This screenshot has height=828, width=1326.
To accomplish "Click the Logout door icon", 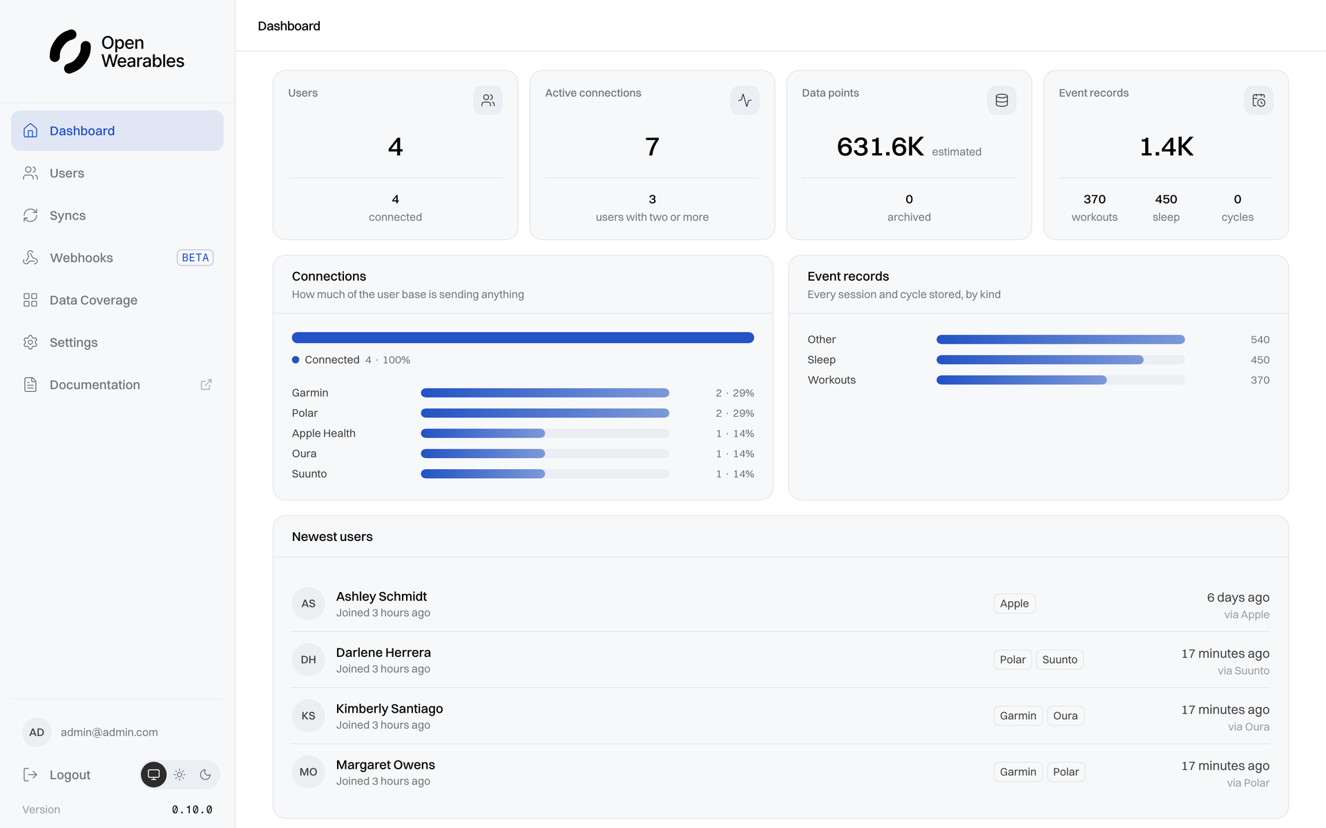I will click(x=30, y=775).
